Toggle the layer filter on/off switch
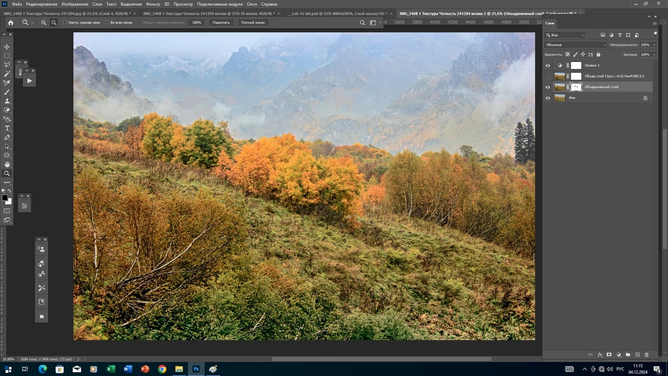The height and width of the screenshot is (376, 668). click(655, 34)
